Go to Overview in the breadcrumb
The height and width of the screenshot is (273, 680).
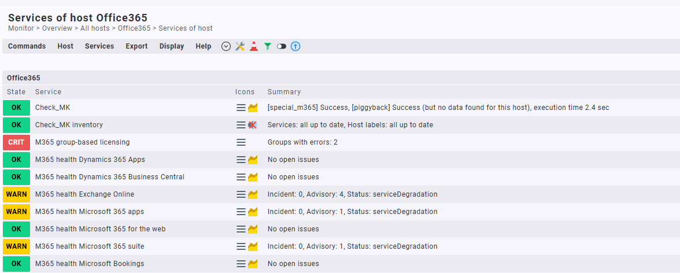[57, 28]
